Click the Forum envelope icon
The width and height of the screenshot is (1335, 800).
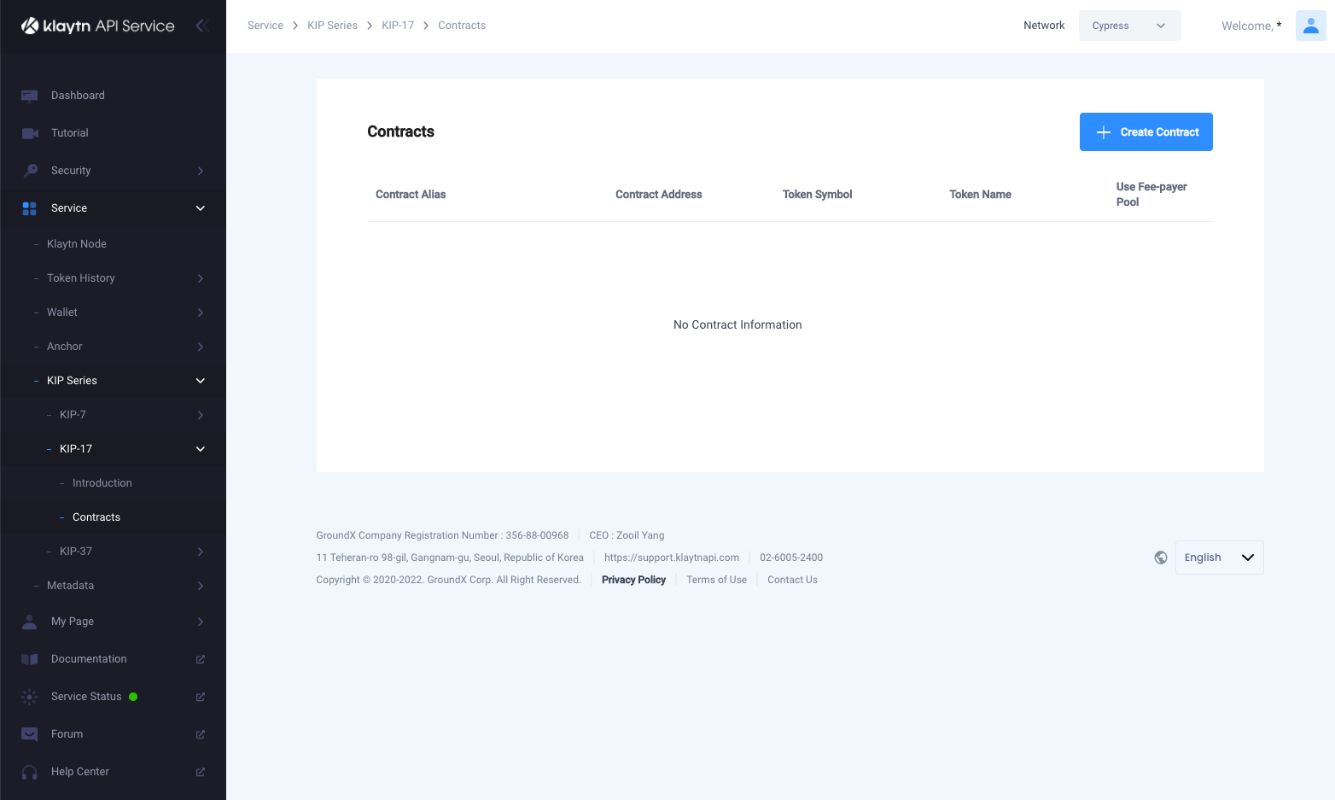[30, 734]
